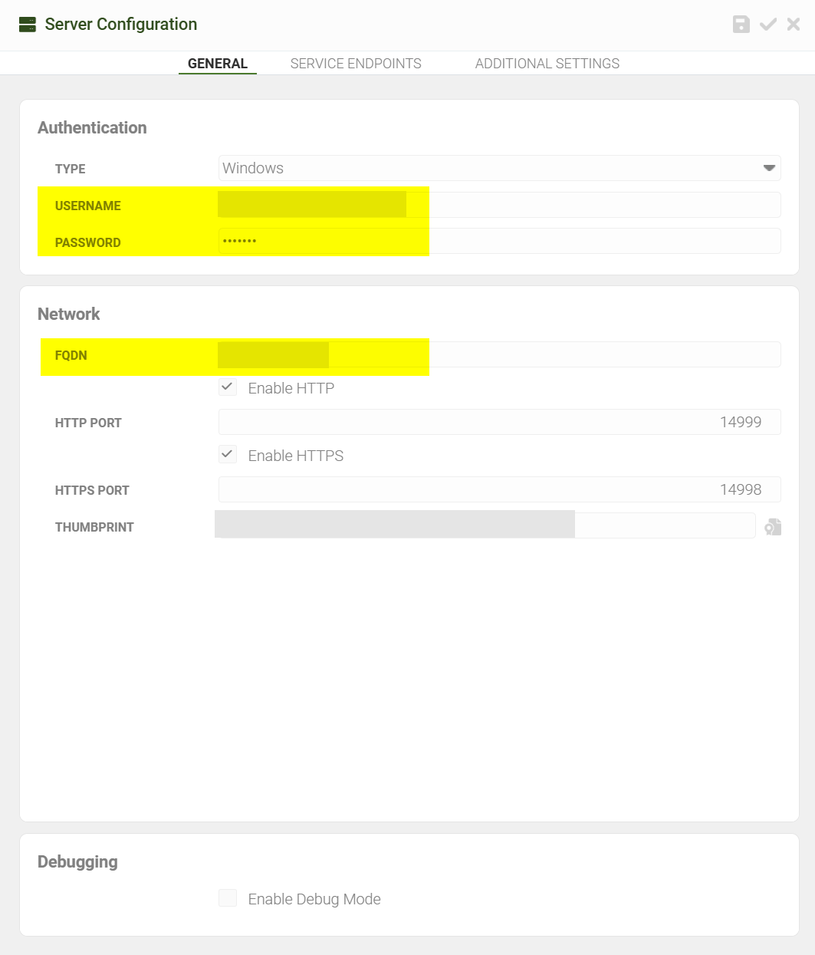Click the save disk icon

pyautogui.click(x=741, y=25)
